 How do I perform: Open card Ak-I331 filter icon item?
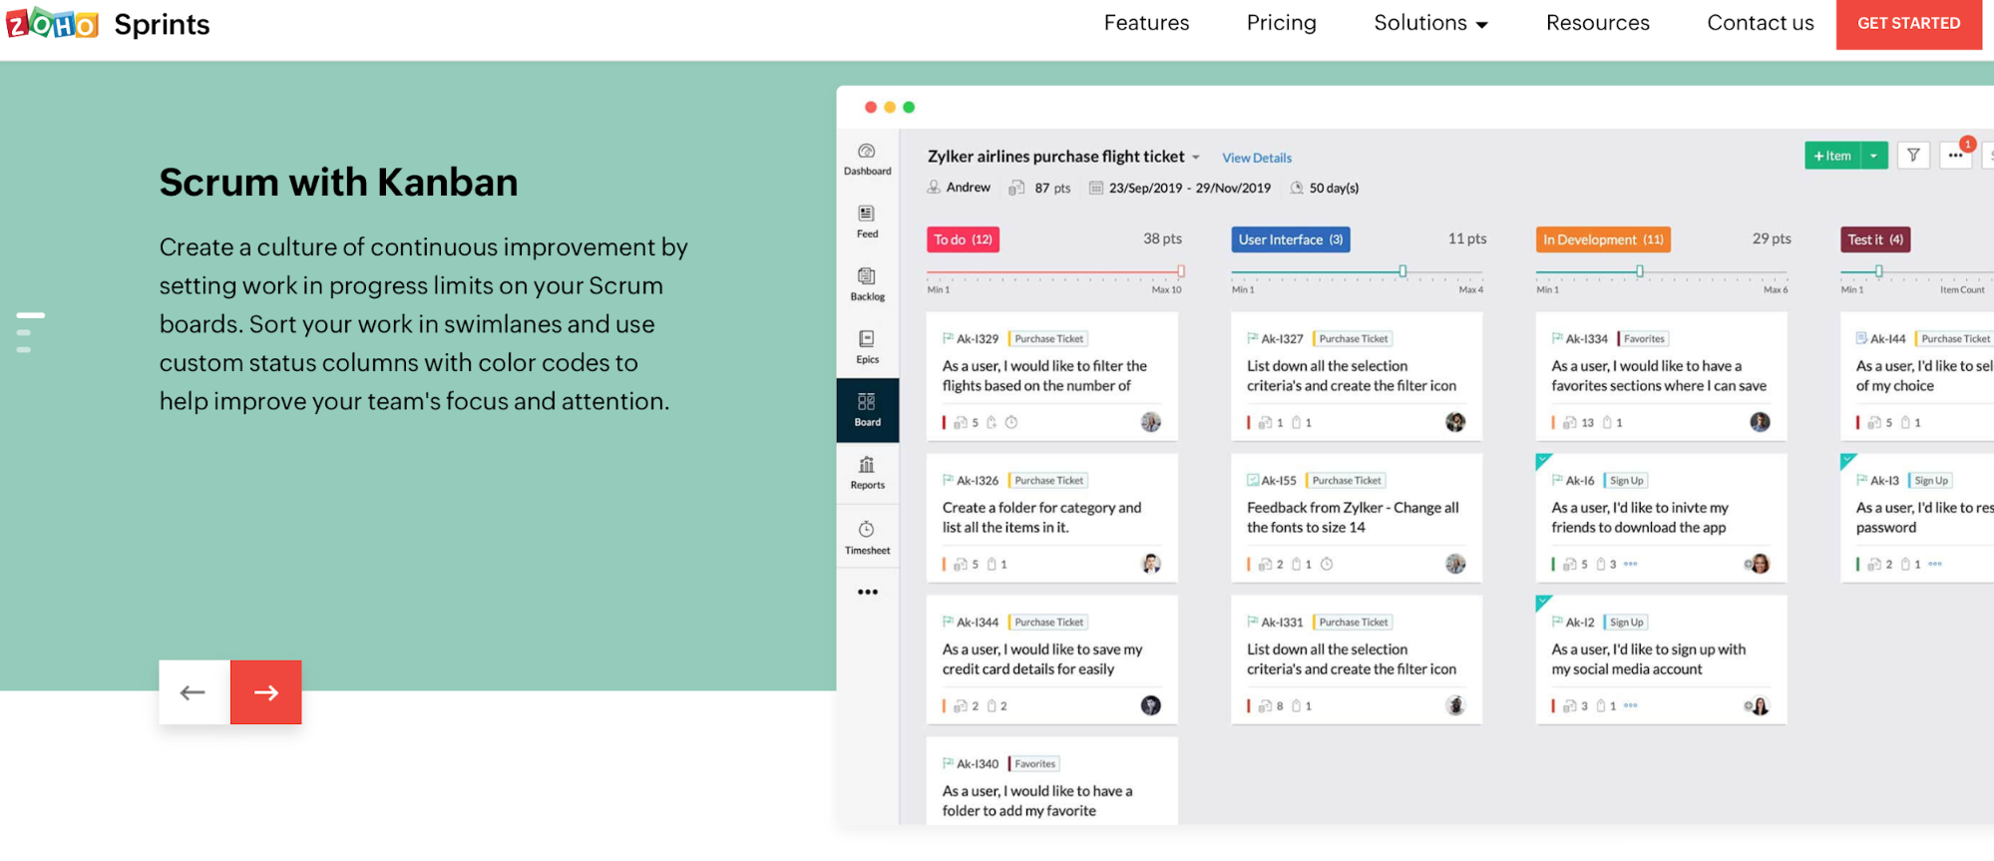pyautogui.click(x=1357, y=659)
